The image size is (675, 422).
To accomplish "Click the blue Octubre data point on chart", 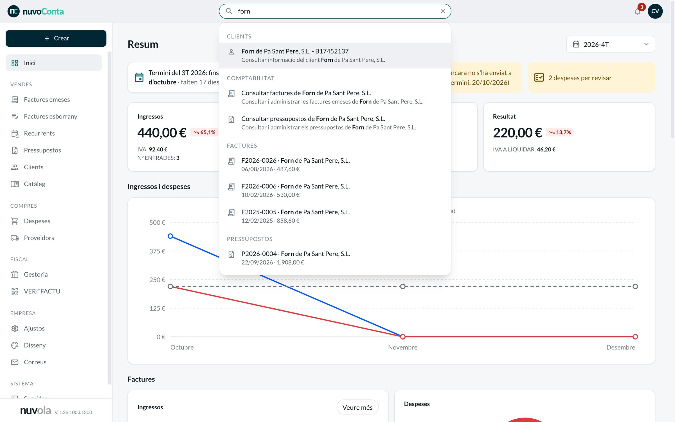I will tap(170, 236).
